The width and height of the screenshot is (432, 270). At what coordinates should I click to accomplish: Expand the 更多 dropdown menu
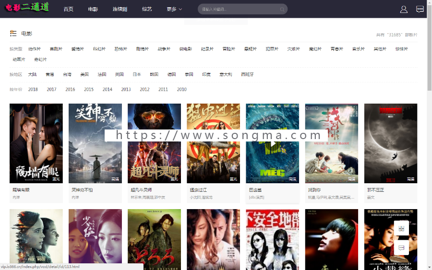tap(174, 10)
